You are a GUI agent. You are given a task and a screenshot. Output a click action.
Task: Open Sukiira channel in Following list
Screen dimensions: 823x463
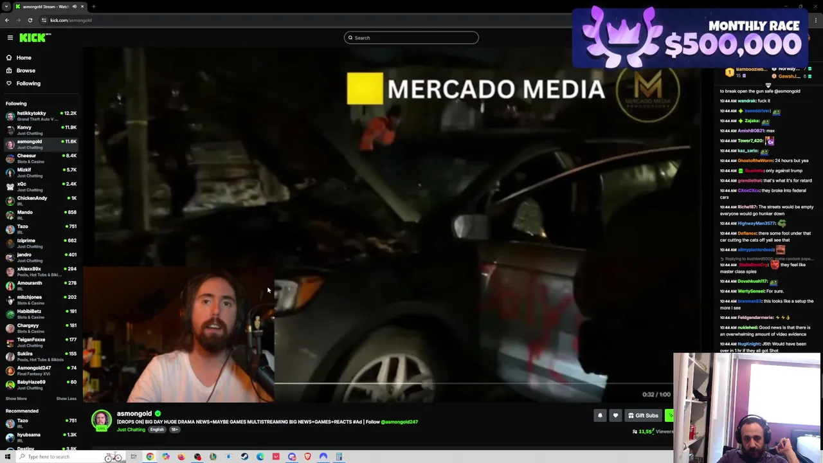click(x=40, y=356)
